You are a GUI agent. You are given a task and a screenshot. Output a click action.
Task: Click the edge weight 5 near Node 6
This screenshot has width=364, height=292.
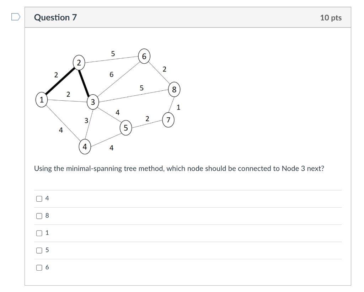[113, 54]
